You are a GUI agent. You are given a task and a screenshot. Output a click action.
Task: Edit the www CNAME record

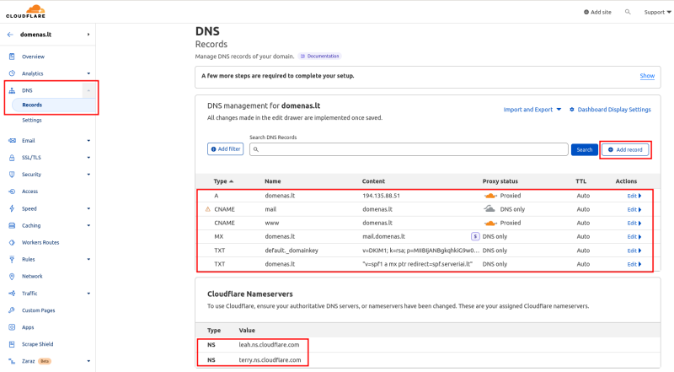point(634,223)
